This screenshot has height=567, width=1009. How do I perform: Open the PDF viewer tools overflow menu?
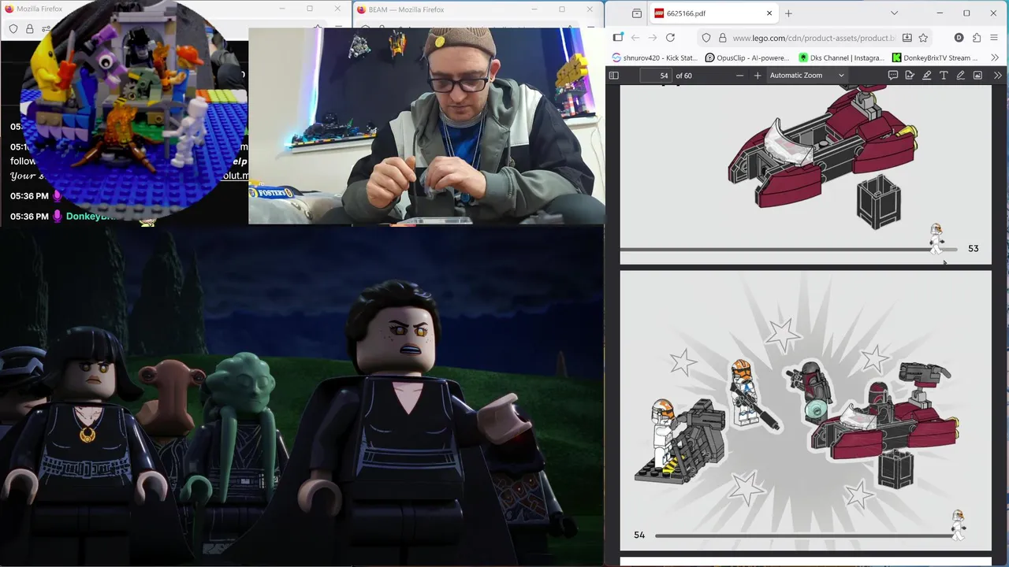997,76
